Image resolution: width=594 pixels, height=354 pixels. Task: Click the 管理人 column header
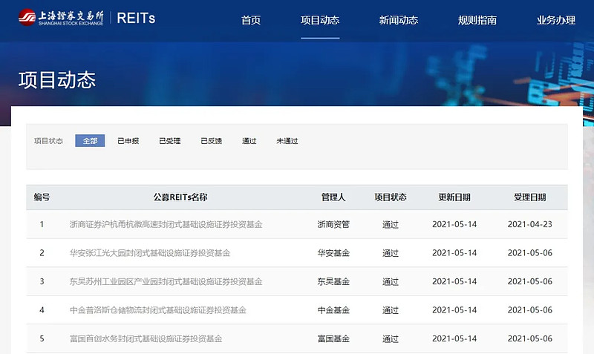click(x=333, y=197)
